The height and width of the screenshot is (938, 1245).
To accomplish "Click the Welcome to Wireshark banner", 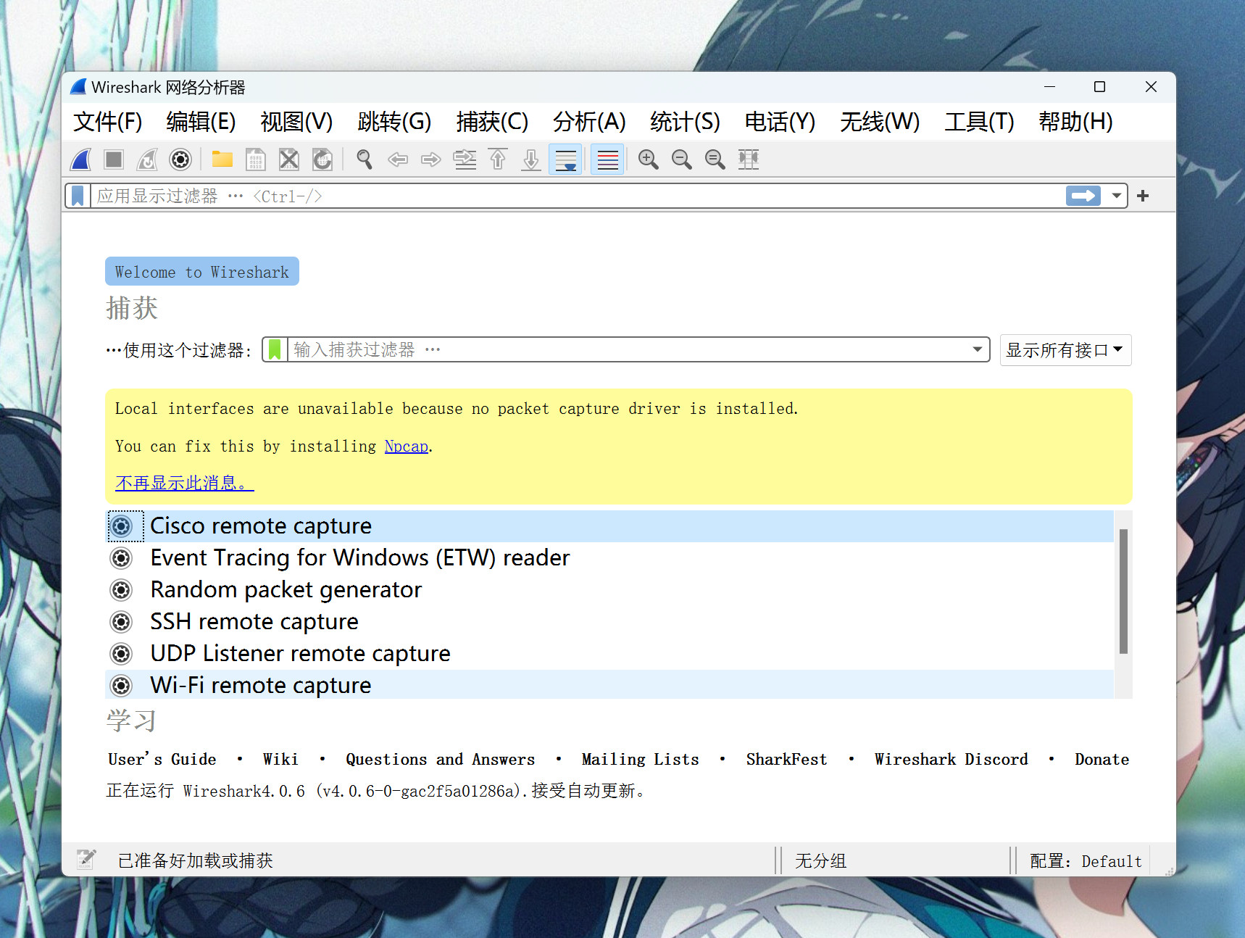I will [x=202, y=272].
